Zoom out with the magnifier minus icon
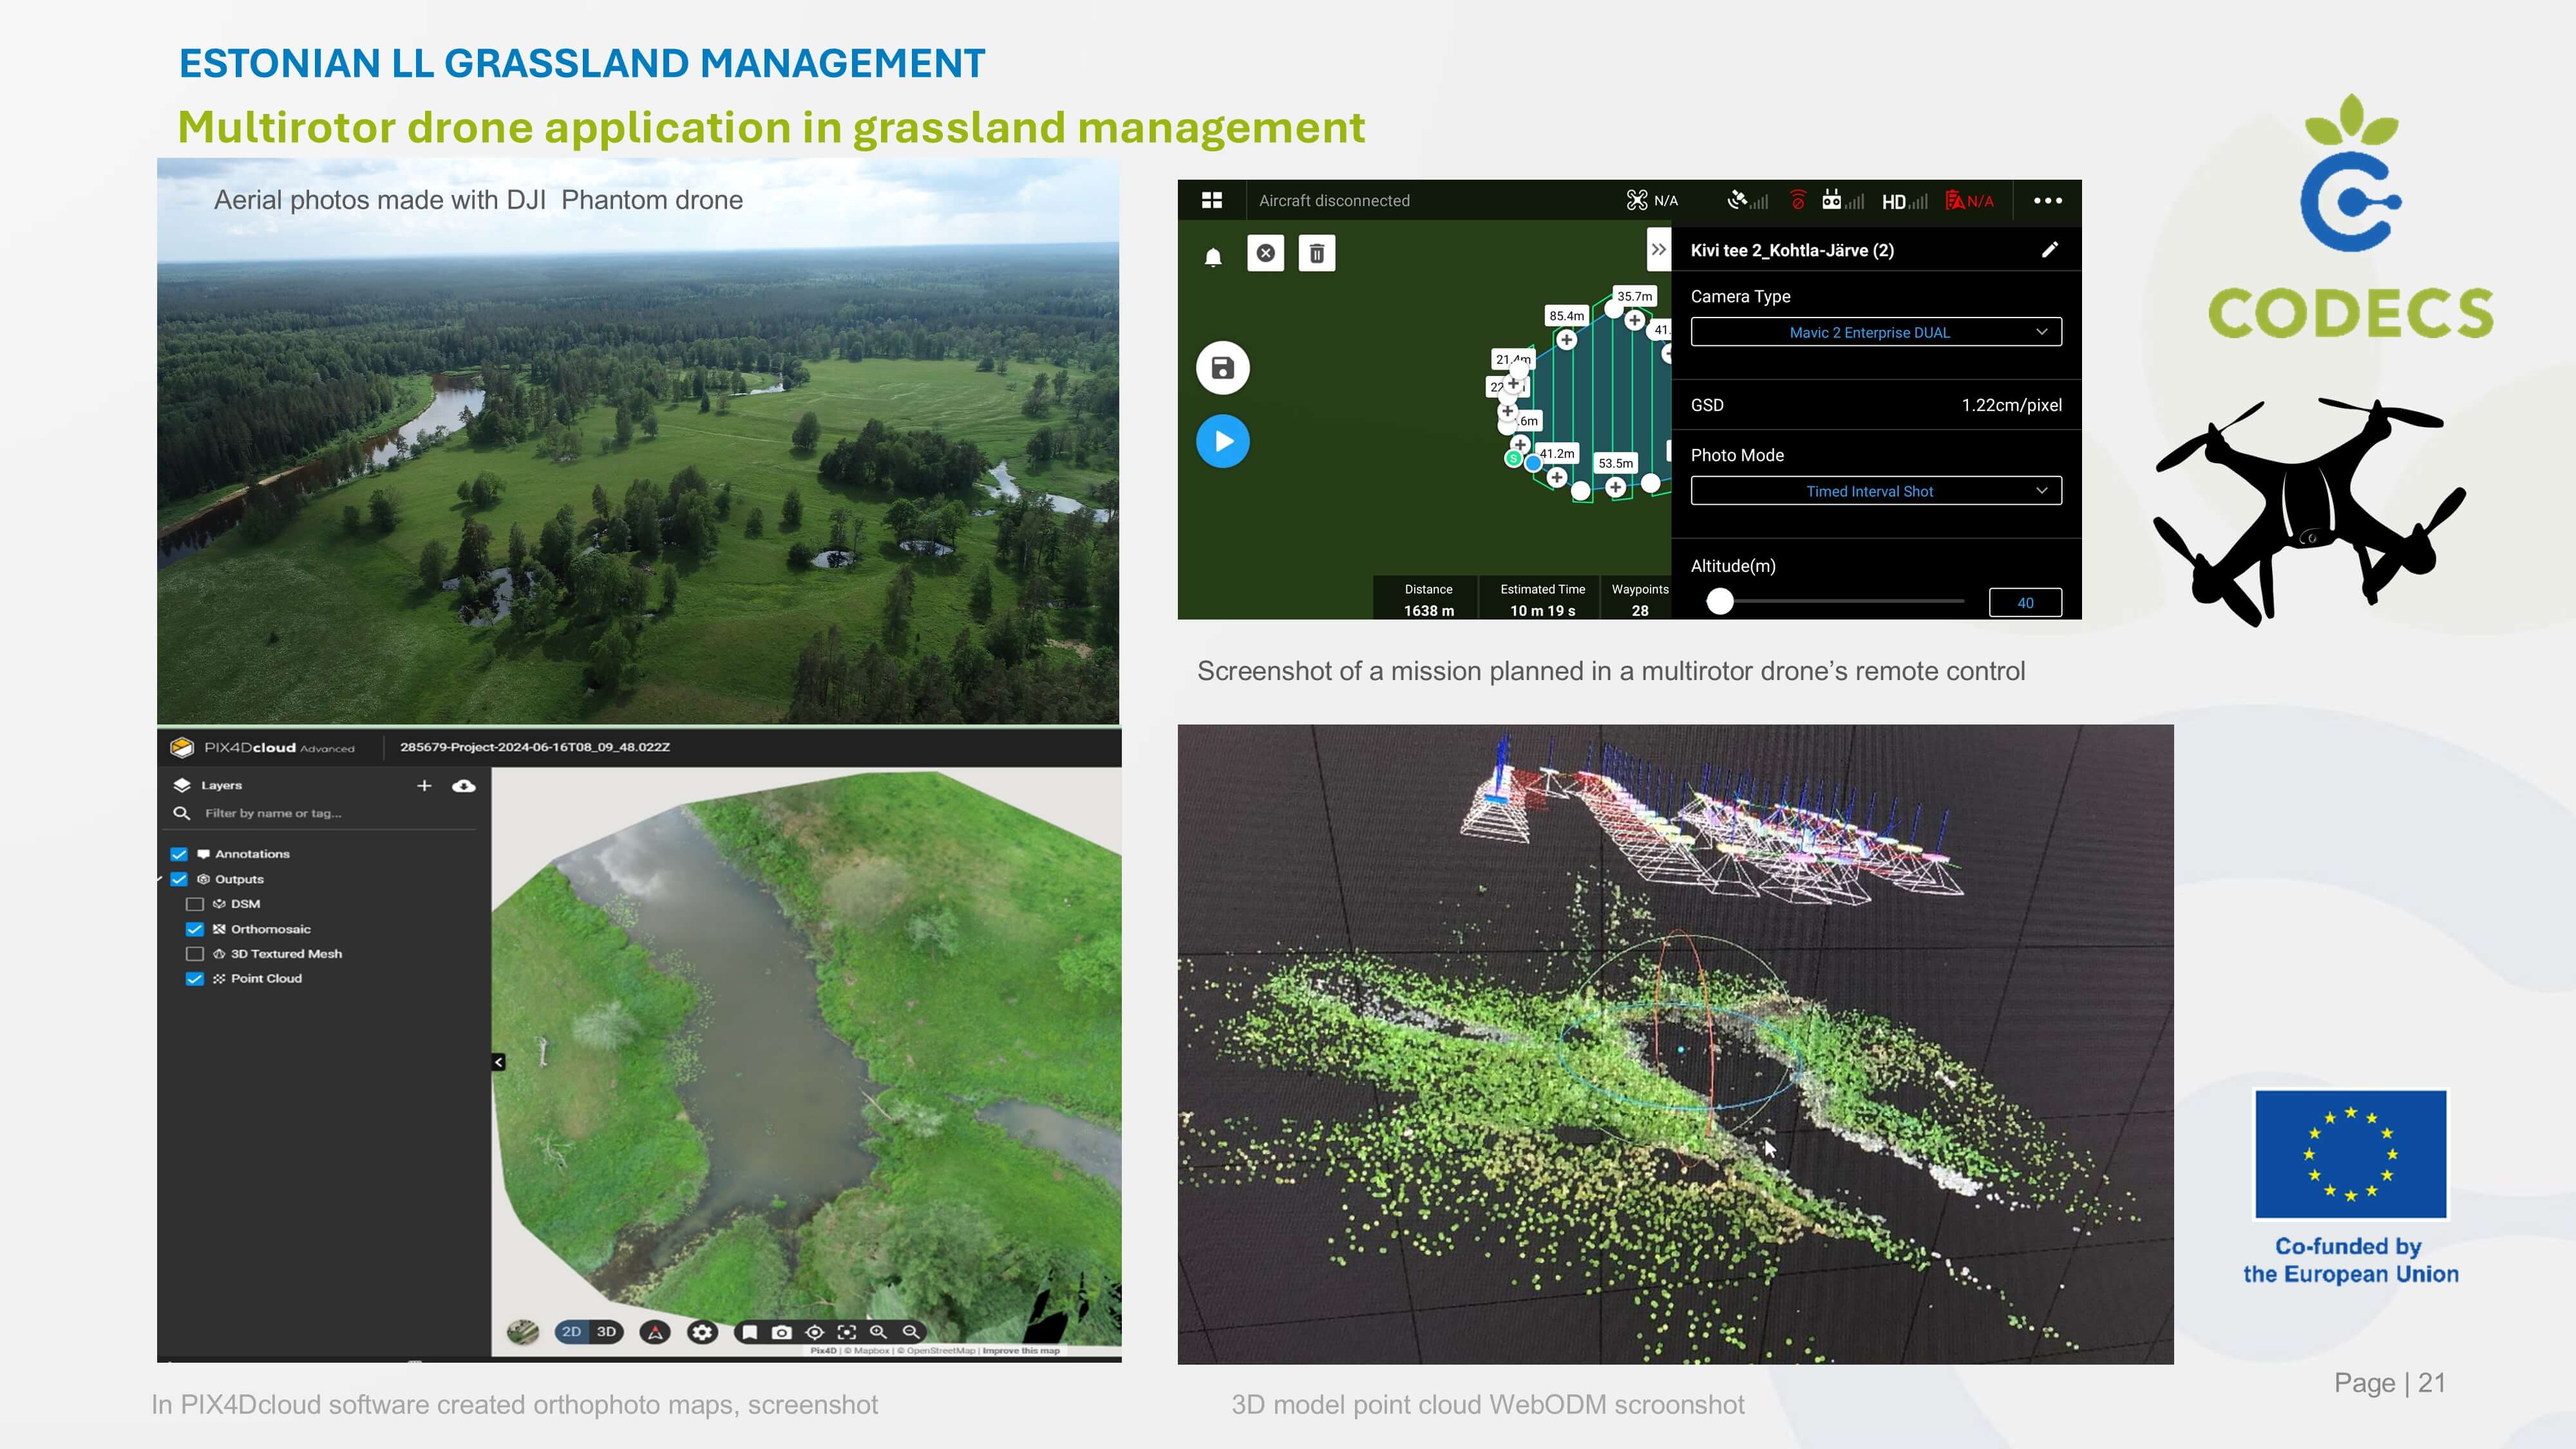The width and height of the screenshot is (2576, 1449). point(911,1332)
